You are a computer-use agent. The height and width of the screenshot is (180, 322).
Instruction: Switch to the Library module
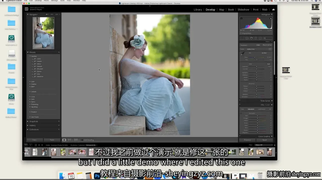pyautogui.click(x=198, y=10)
